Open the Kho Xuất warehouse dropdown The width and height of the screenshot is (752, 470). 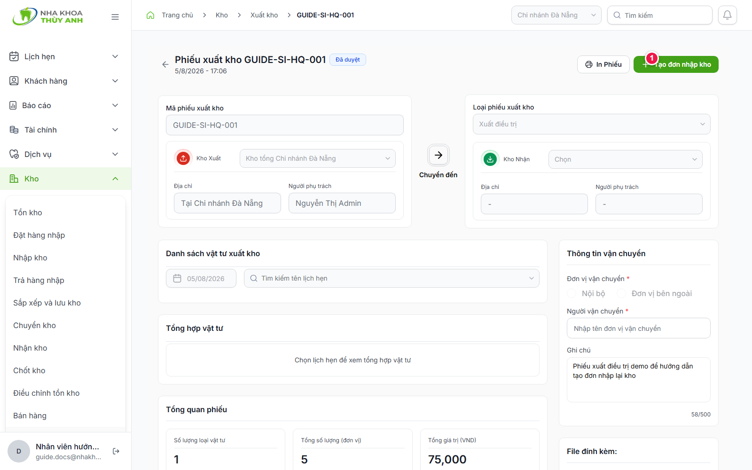coord(318,158)
